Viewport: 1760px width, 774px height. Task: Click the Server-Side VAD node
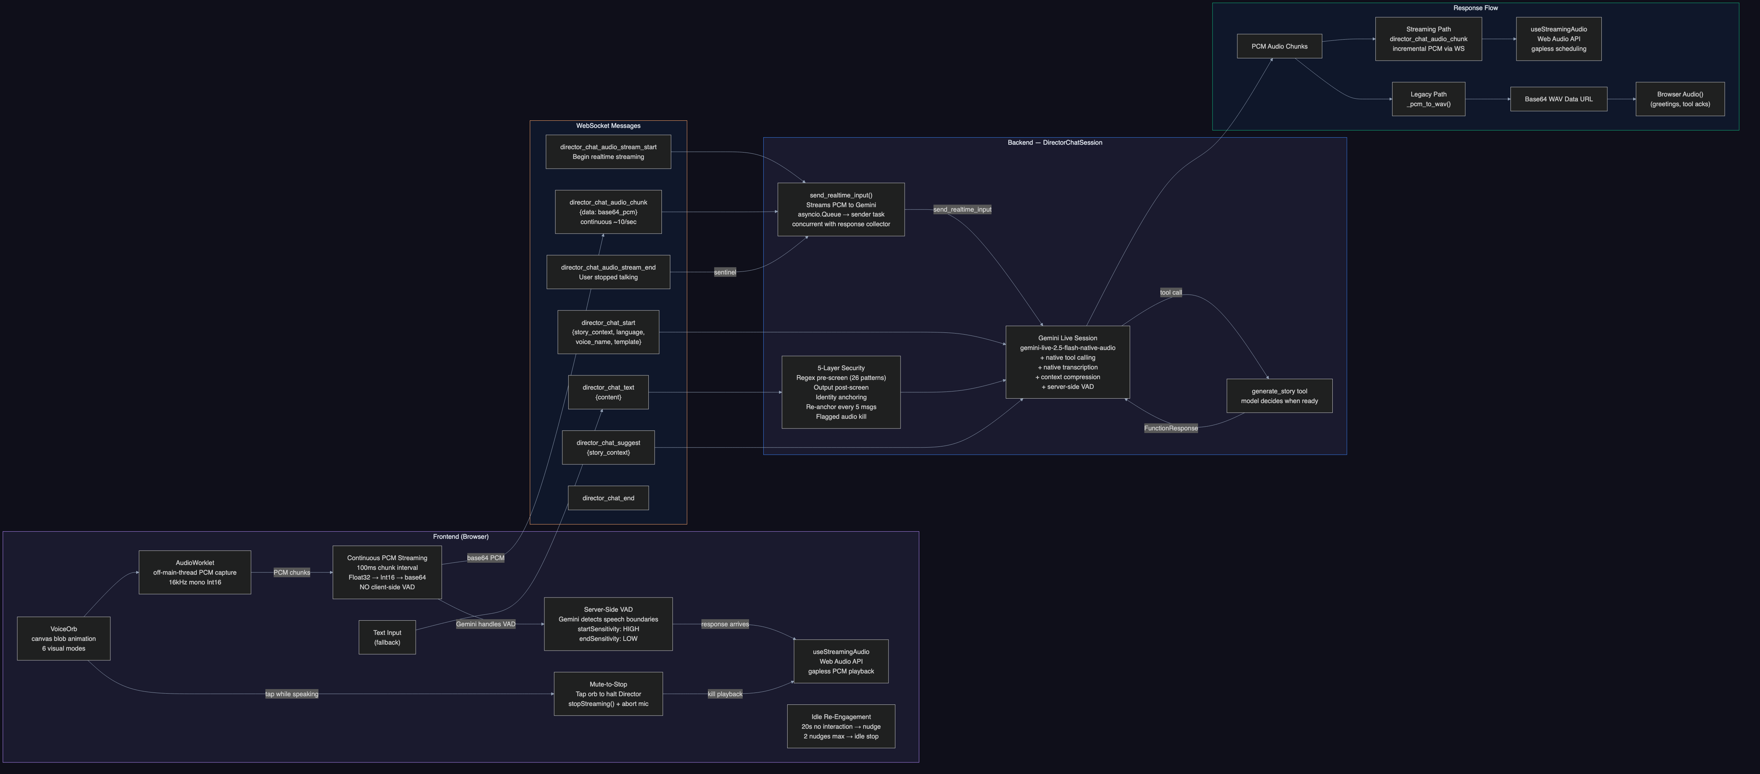click(608, 624)
